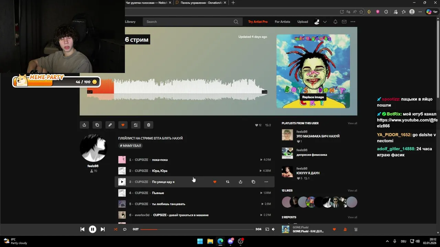Click the copy link icon under the waveform
440x247 pixels.
click(97, 125)
